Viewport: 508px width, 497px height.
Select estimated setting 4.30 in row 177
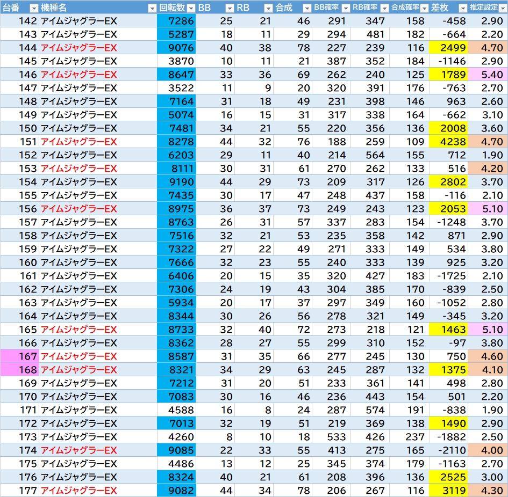(x=488, y=491)
